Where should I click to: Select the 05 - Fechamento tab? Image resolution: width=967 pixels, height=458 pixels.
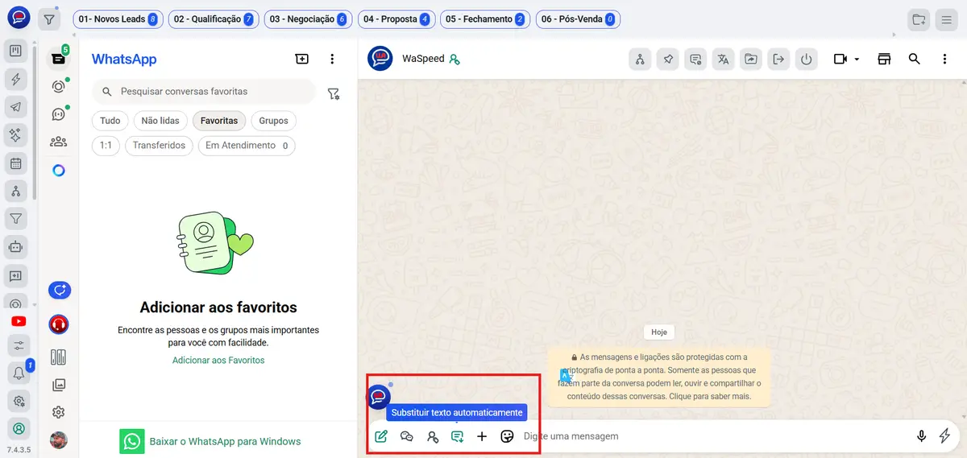485,19
